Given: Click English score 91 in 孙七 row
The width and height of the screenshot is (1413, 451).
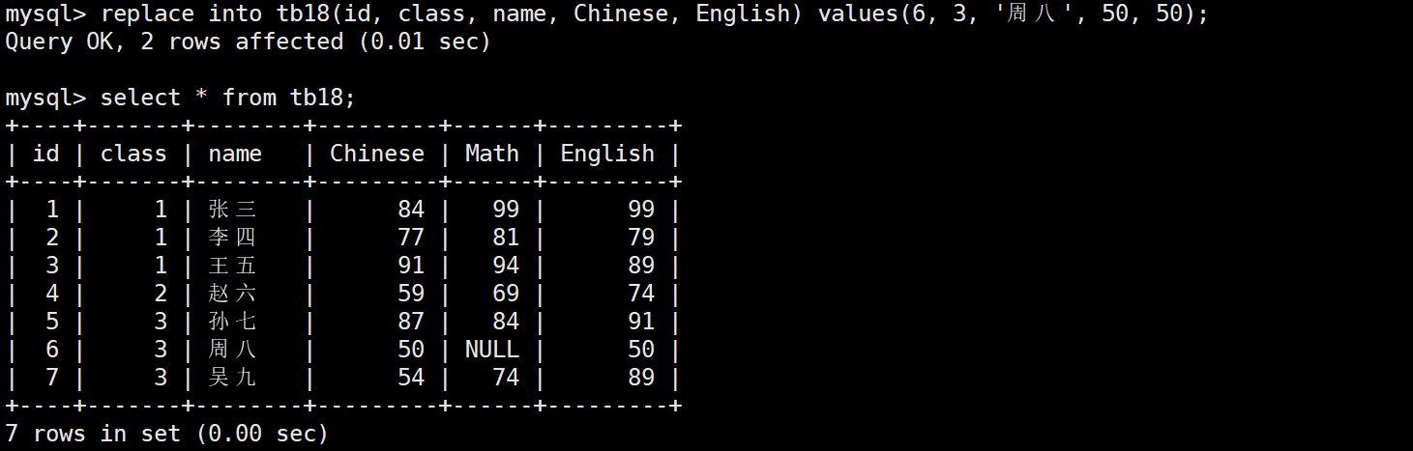Looking at the screenshot, I should point(641,322).
